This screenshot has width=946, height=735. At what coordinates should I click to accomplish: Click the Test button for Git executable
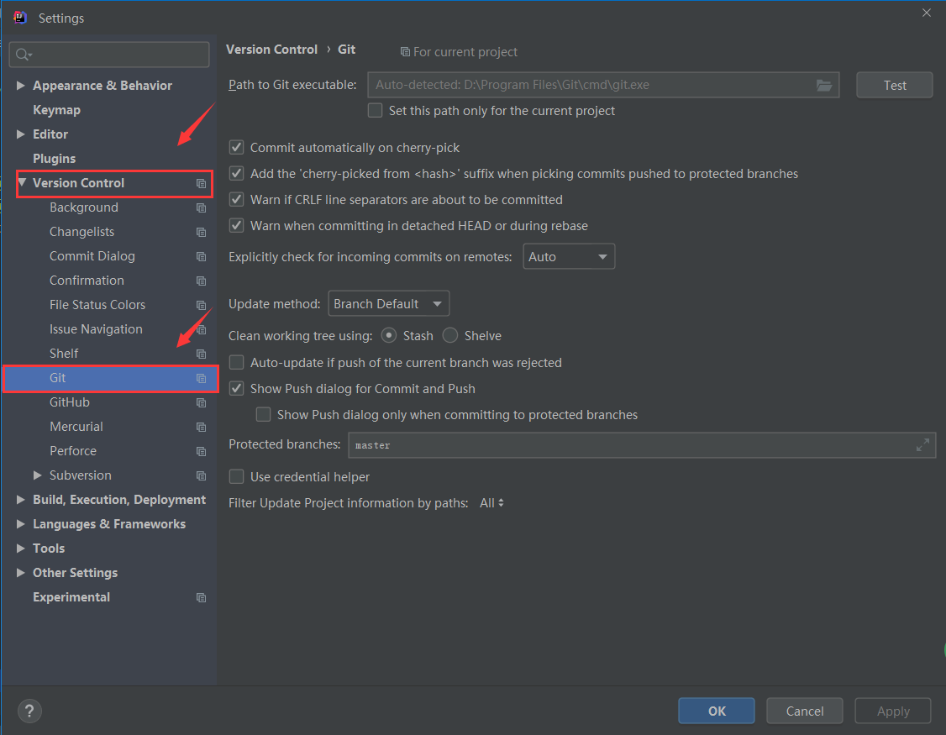point(894,85)
